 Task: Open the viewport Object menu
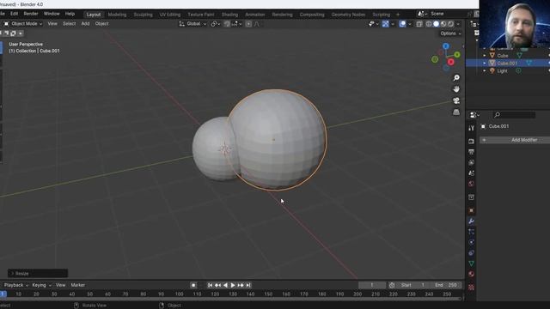101,24
